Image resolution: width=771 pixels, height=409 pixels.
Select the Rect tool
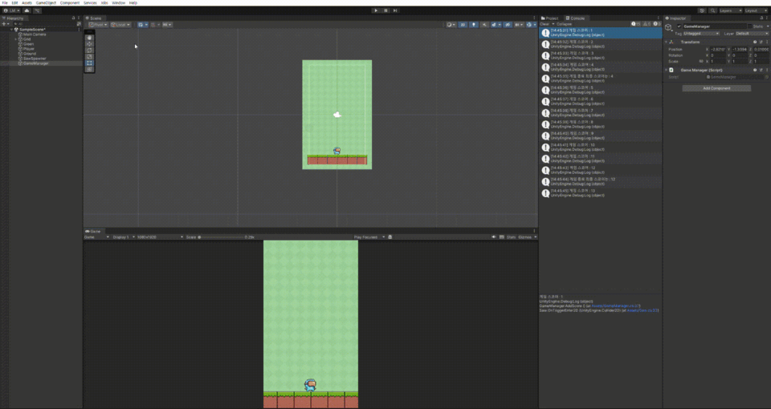click(x=89, y=63)
